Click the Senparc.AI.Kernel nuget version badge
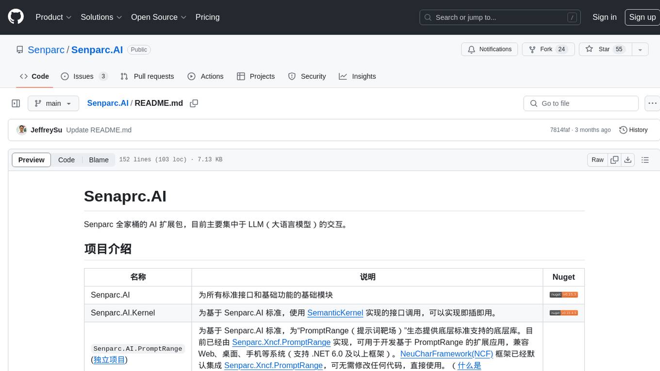The image size is (660, 371). [x=563, y=313]
